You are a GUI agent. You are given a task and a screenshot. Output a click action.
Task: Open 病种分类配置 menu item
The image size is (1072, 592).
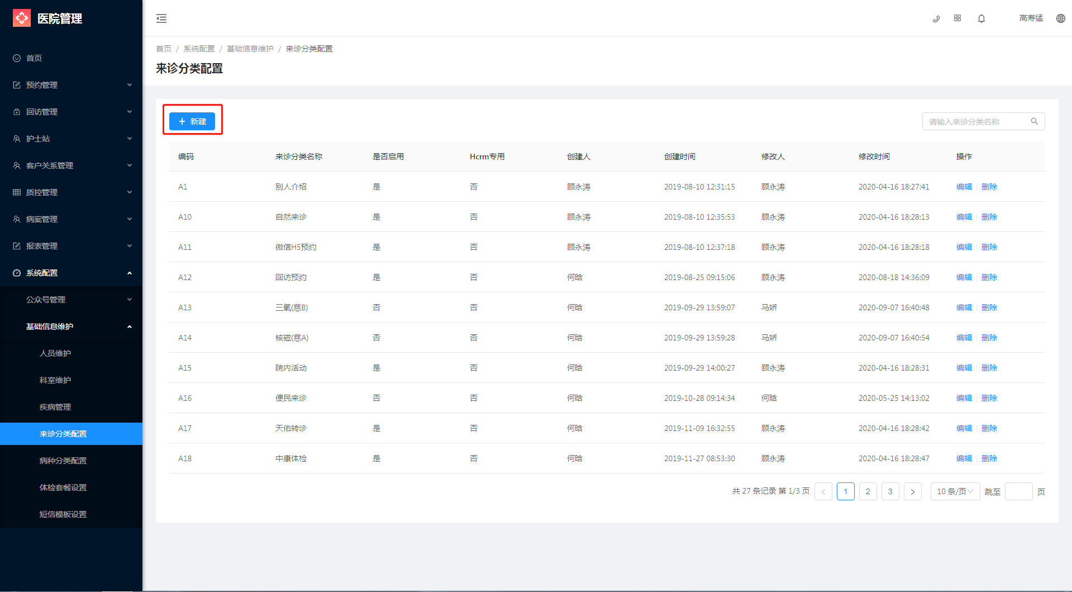pos(72,461)
